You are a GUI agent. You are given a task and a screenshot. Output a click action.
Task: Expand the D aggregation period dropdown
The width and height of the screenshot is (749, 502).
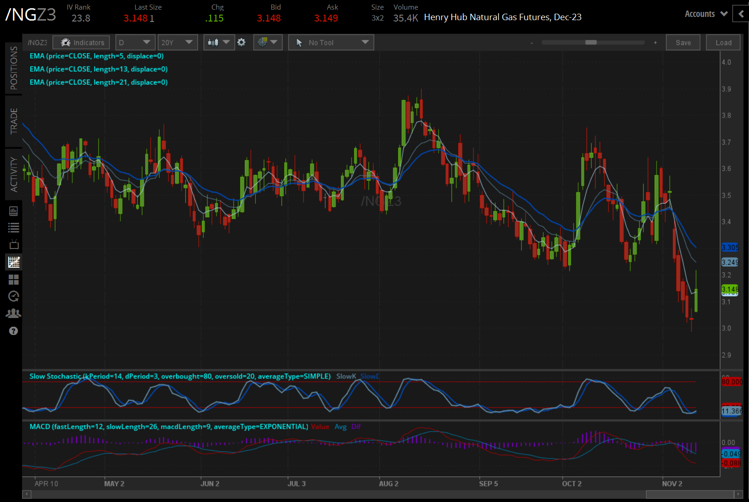[135, 43]
